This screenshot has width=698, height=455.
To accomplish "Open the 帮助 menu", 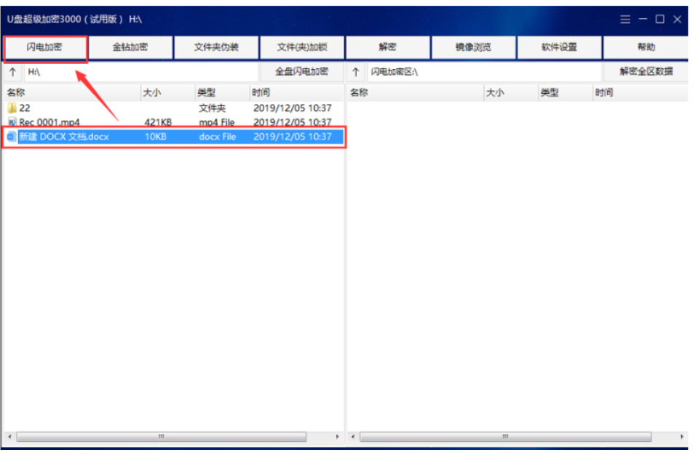I will pyautogui.click(x=646, y=48).
